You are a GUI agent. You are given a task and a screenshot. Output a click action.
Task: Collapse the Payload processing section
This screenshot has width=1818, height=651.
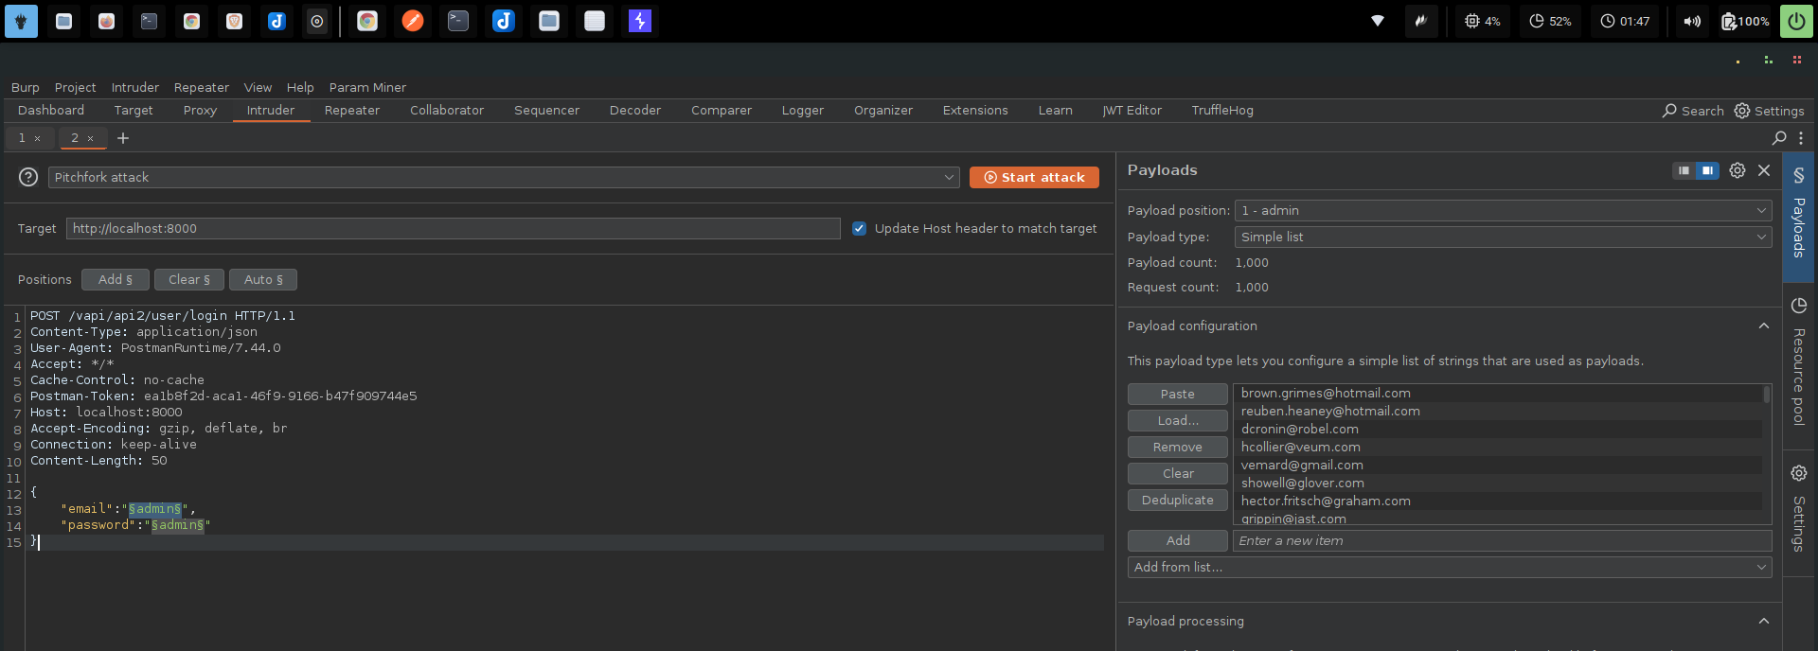1763,621
